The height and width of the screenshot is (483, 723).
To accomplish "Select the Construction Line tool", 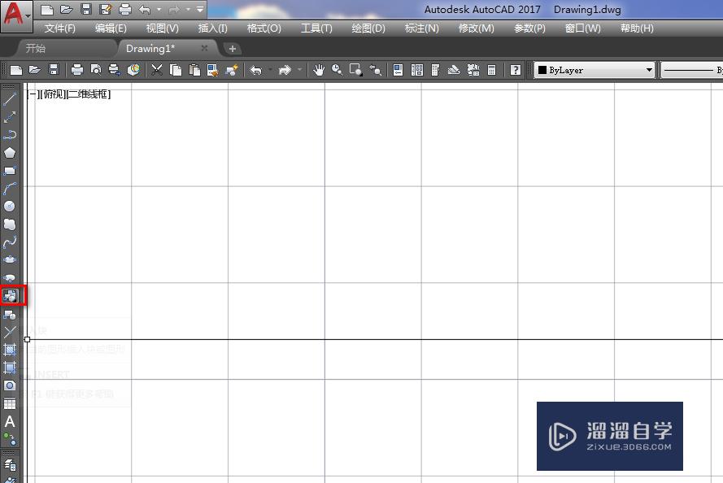I will 10,117.
